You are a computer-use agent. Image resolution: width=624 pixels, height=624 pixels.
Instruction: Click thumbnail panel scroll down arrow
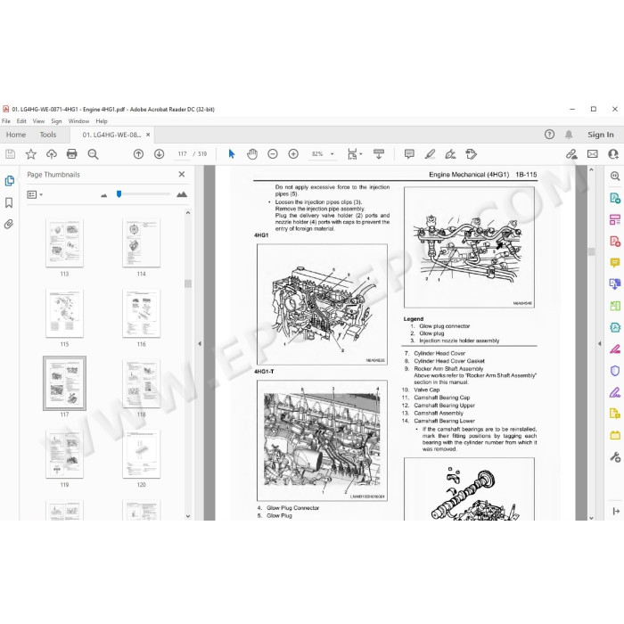[188, 516]
